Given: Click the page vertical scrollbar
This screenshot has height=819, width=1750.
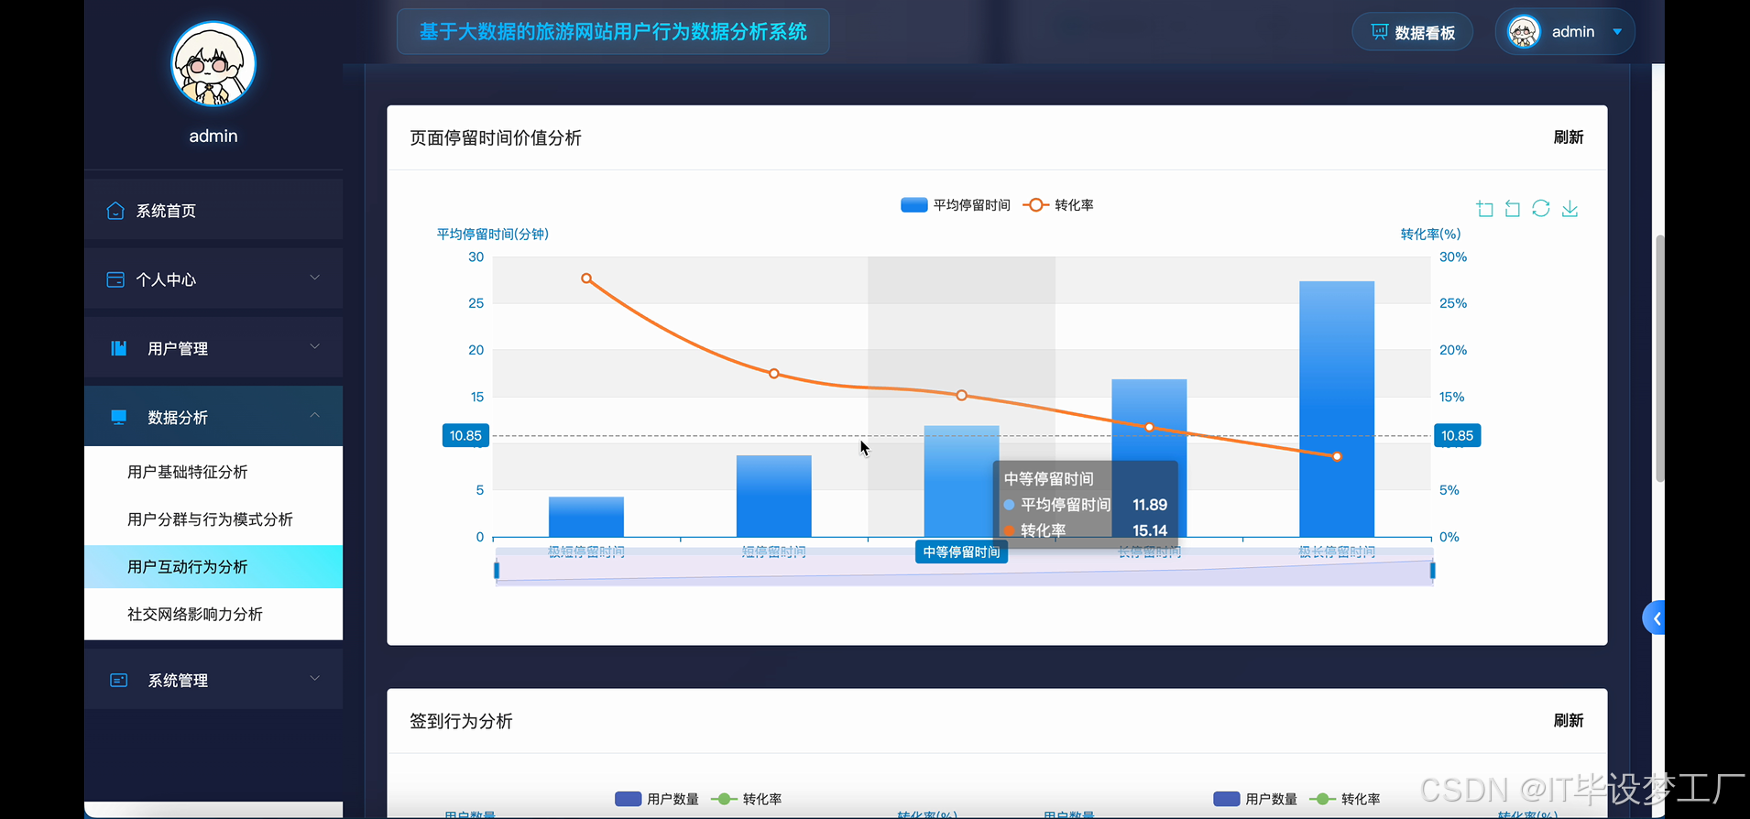Looking at the screenshot, I should [1659, 357].
